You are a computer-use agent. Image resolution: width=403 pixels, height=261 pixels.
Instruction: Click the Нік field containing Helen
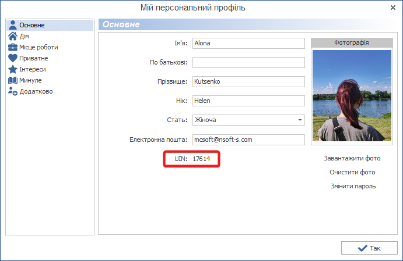(x=248, y=101)
